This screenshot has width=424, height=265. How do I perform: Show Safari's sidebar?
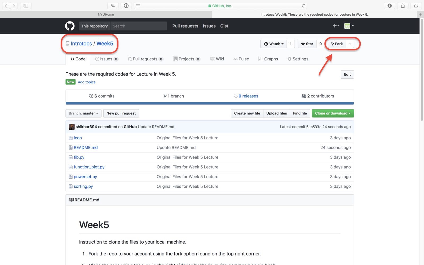tap(26, 6)
